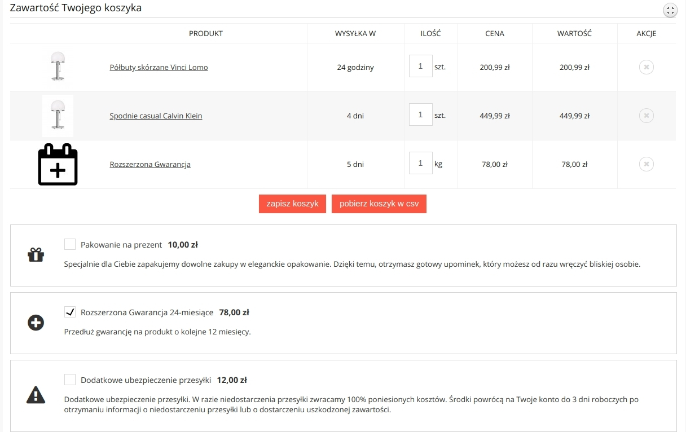
Task: Click the WYSYŁKA W column header
Action: (355, 33)
